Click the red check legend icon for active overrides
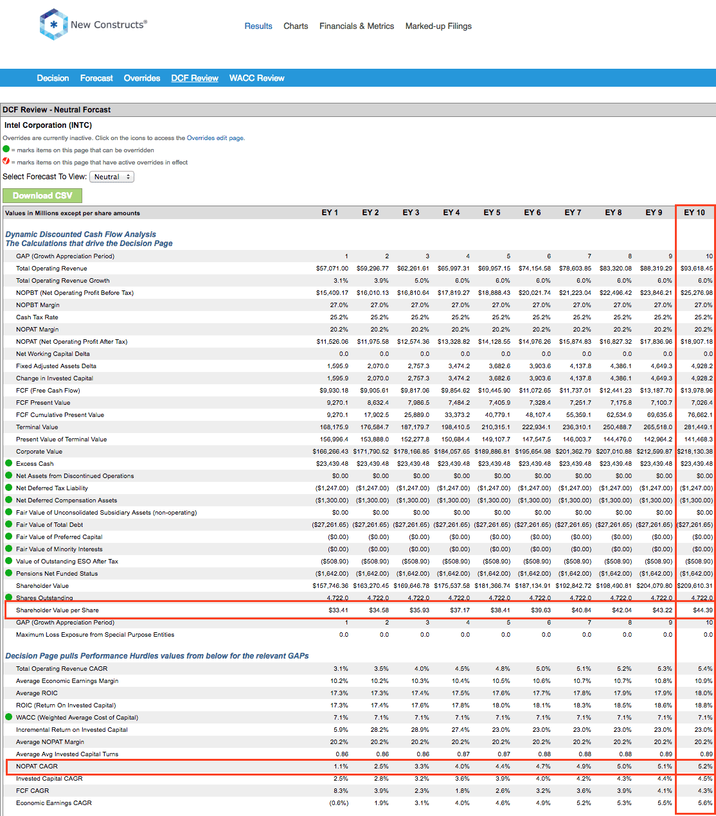Screen dimensions: 716x816 pos(6,161)
